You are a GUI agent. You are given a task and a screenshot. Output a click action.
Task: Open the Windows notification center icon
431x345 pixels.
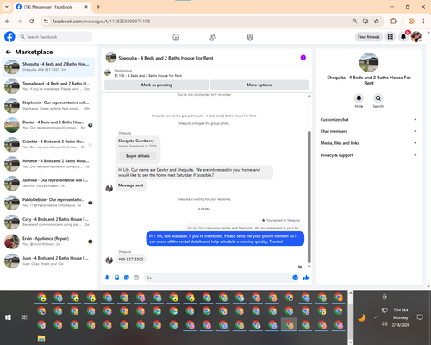click(420, 317)
